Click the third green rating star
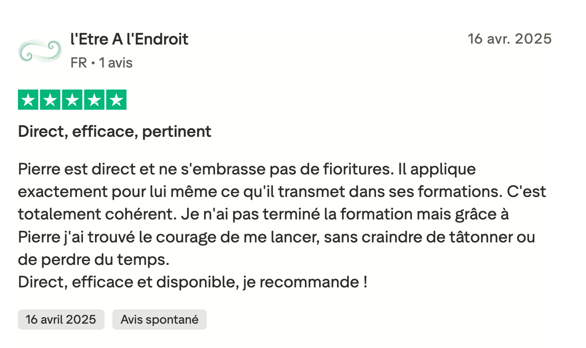The height and width of the screenshot is (348, 586). pyautogui.click(x=72, y=100)
